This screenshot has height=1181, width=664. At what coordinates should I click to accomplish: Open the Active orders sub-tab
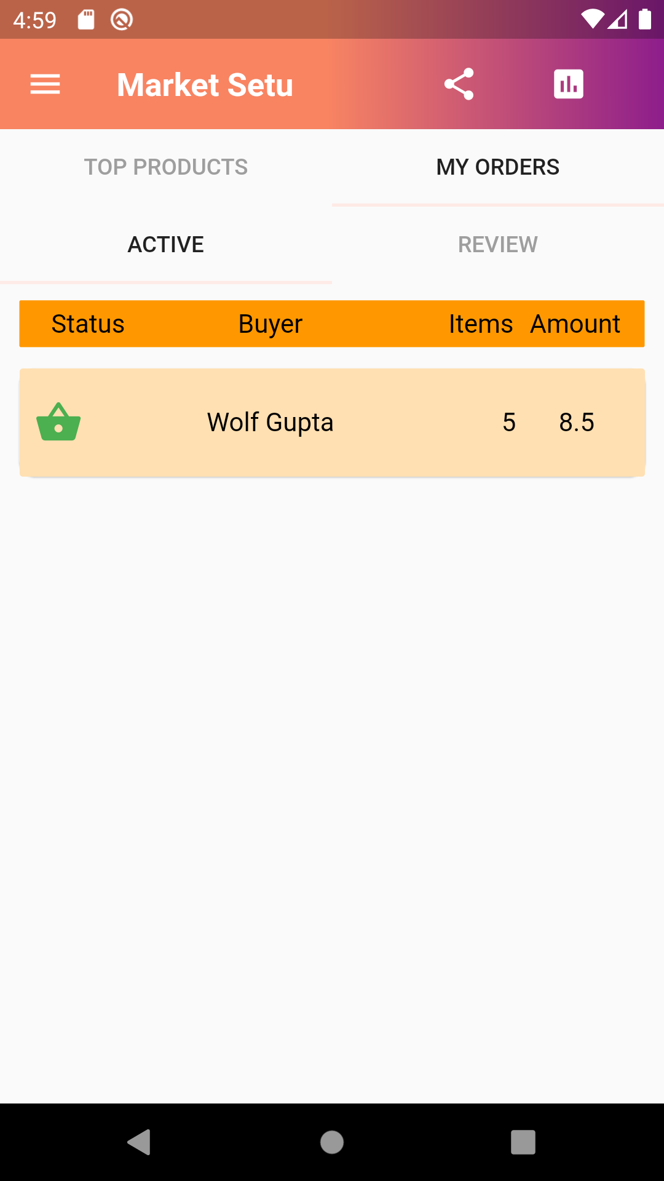pos(166,245)
